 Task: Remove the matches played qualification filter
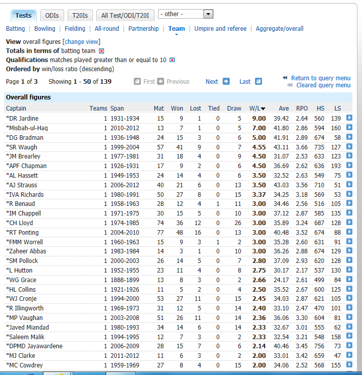pos(172,60)
